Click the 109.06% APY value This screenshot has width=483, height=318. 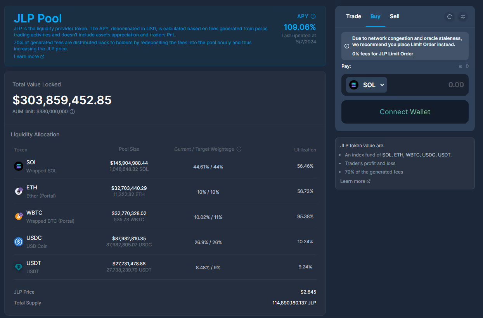coord(299,27)
